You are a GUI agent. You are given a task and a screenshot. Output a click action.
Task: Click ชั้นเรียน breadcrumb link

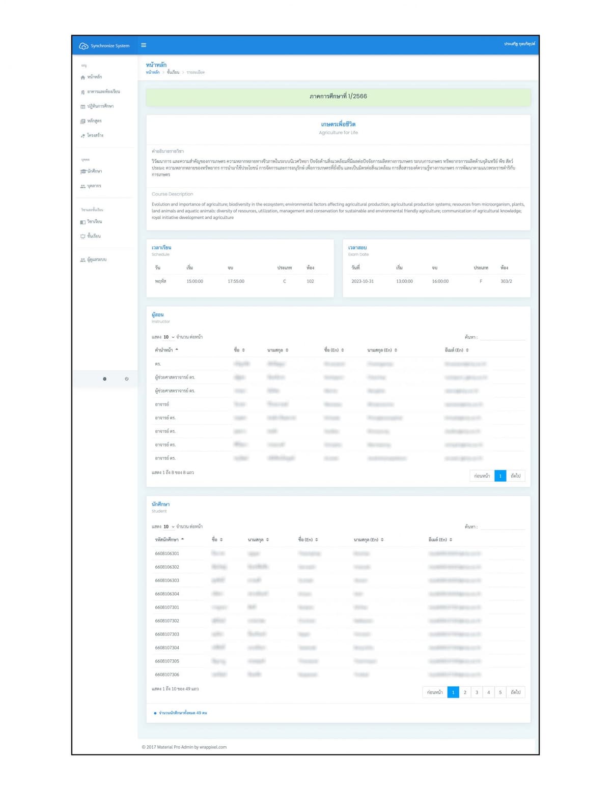[173, 72]
